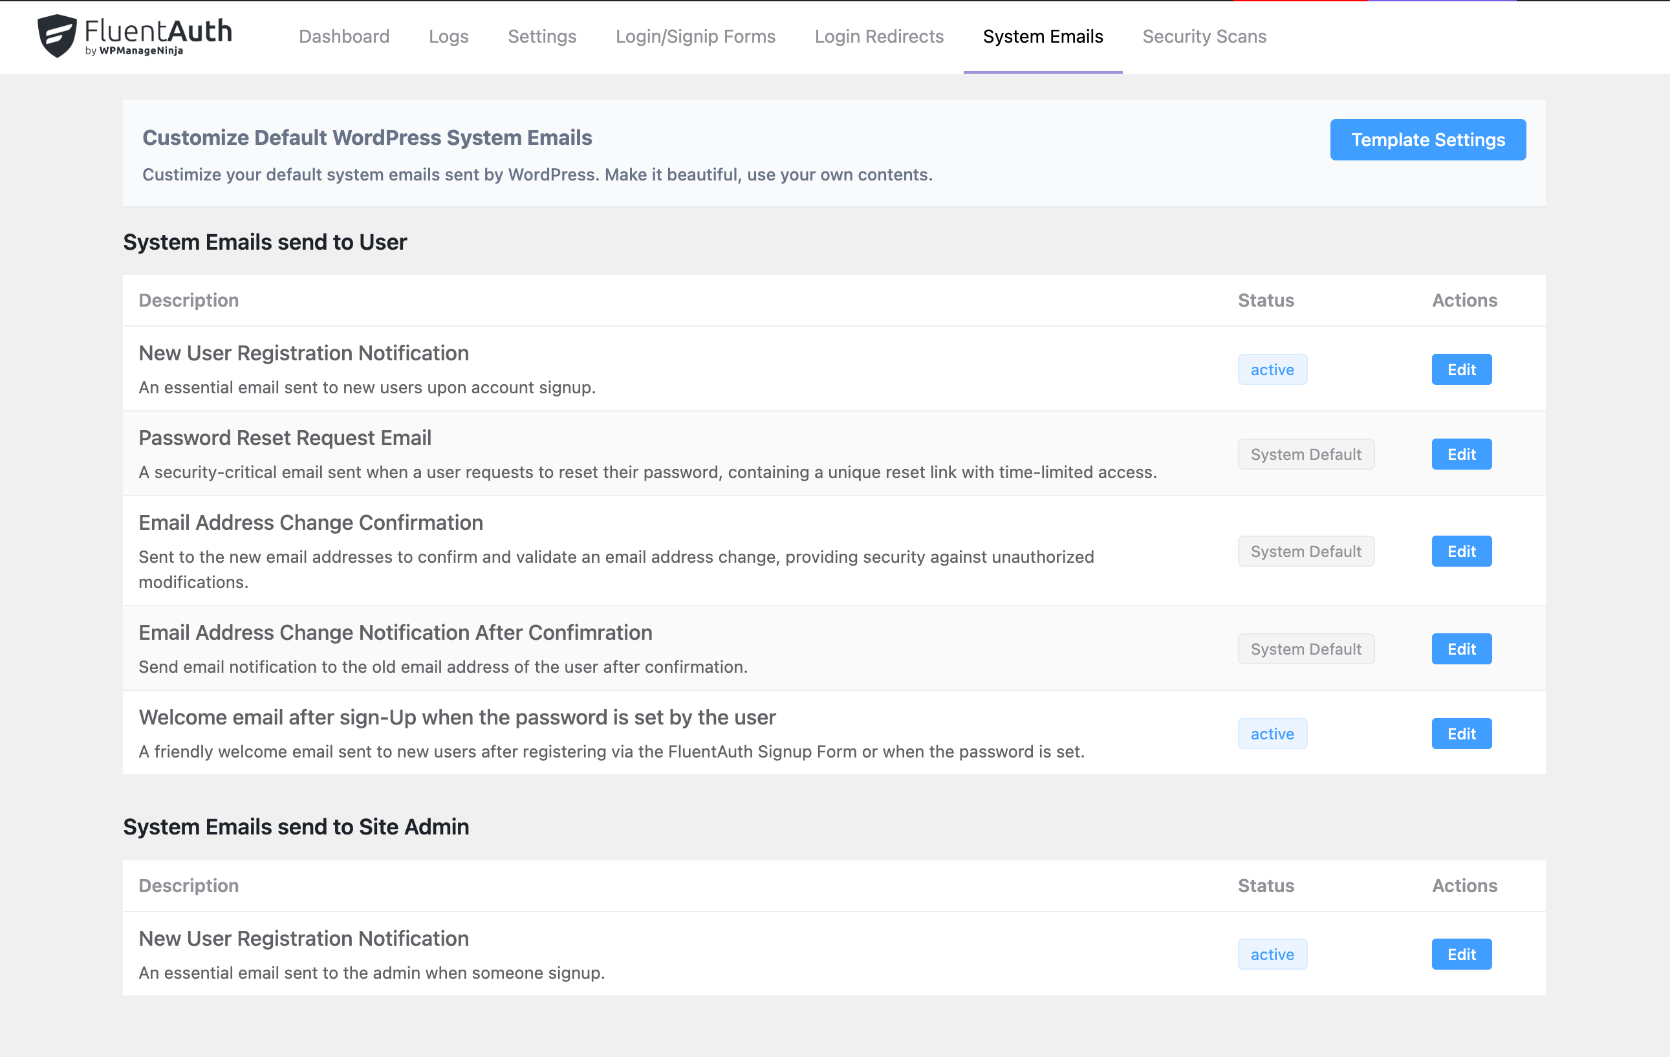The image size is (1670, 1057).
Task: Click the Template Settings button
Action: tap(1427, 140)
